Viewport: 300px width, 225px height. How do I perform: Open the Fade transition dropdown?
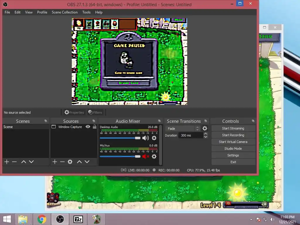coord(183,129)
